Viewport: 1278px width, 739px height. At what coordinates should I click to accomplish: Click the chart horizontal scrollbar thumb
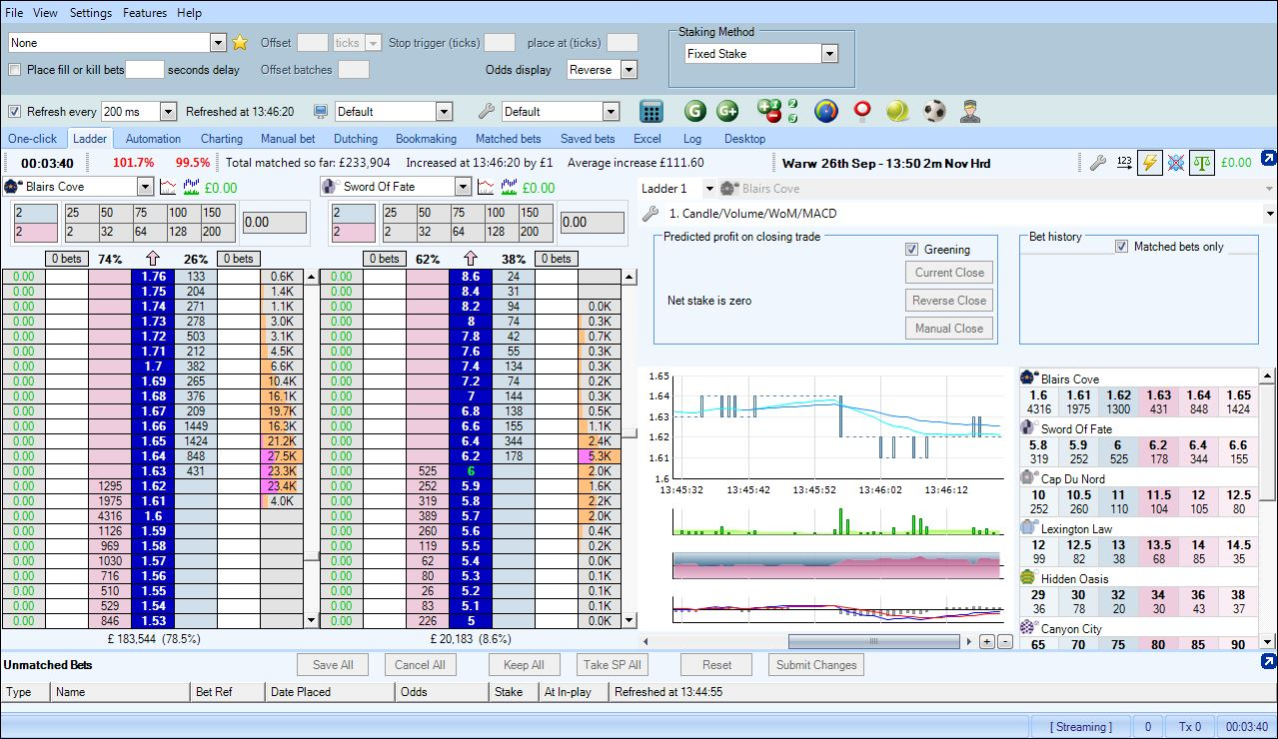tap(874, 641)
